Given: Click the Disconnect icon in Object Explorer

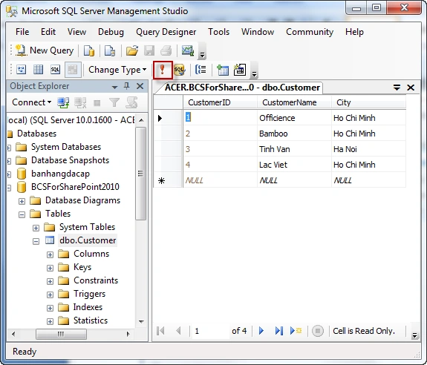Looking at the screenshot, I should [x=80, y=102].
